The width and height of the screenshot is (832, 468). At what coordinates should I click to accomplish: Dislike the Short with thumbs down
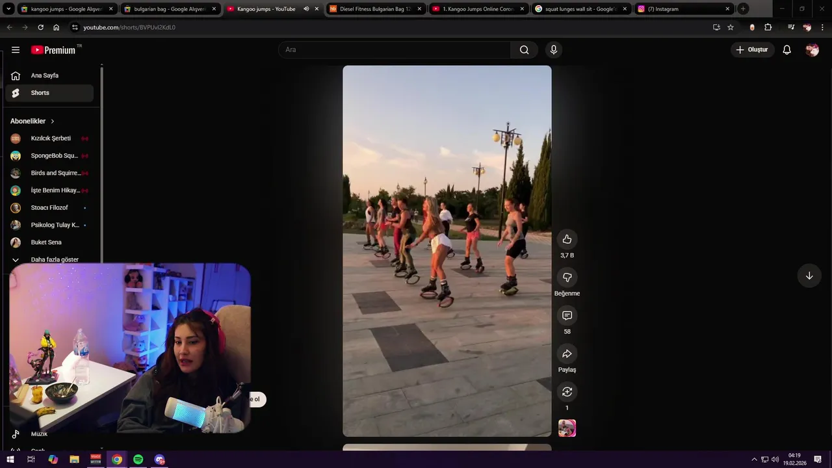click(x=567, y=278)
